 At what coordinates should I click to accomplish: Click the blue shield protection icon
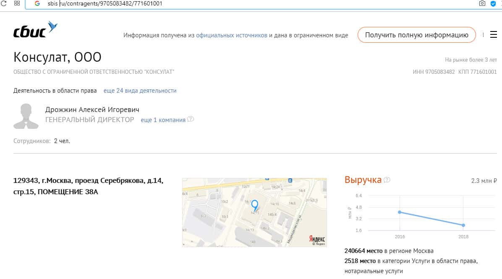tap(493, 3)
